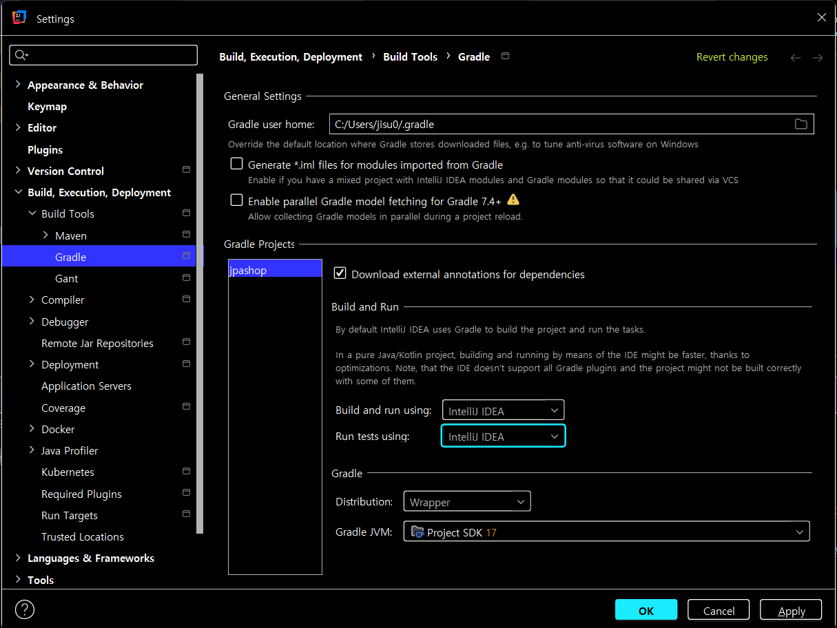Screen dimensions: 837x628
Task: Uncheck Download external annotations for dependencies
Action: pyautogui.click(x=340, y=273)
